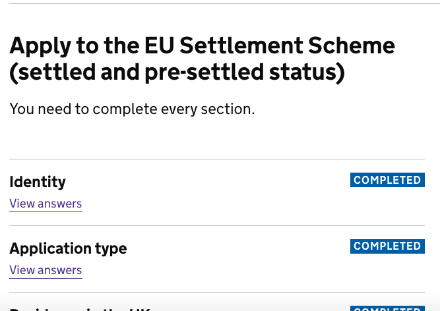440x311 pixels.
Task: Click the cut-off COMPLETED badge at bottom right
Action: pos(387,308)
